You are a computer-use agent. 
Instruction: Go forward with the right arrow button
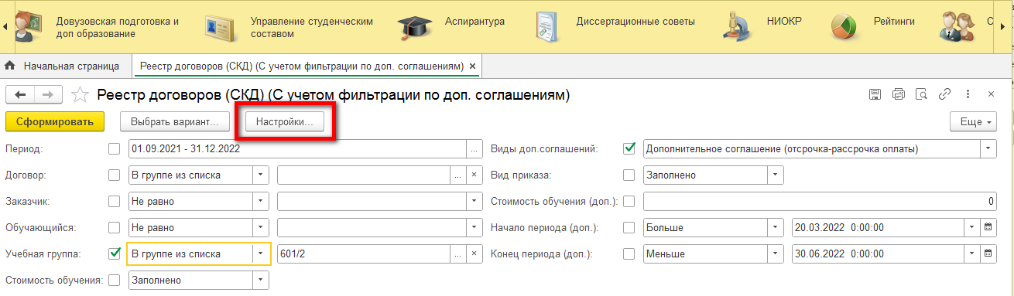click(48, 94)
